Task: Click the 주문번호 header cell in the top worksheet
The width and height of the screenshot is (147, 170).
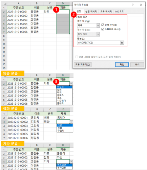Action: pos(19,8)
